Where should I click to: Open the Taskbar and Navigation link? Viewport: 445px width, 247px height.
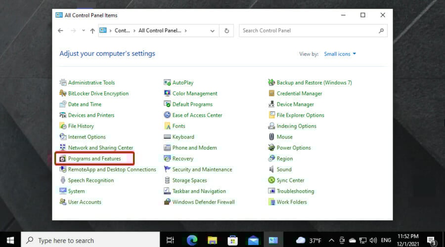tap(199, 191)
